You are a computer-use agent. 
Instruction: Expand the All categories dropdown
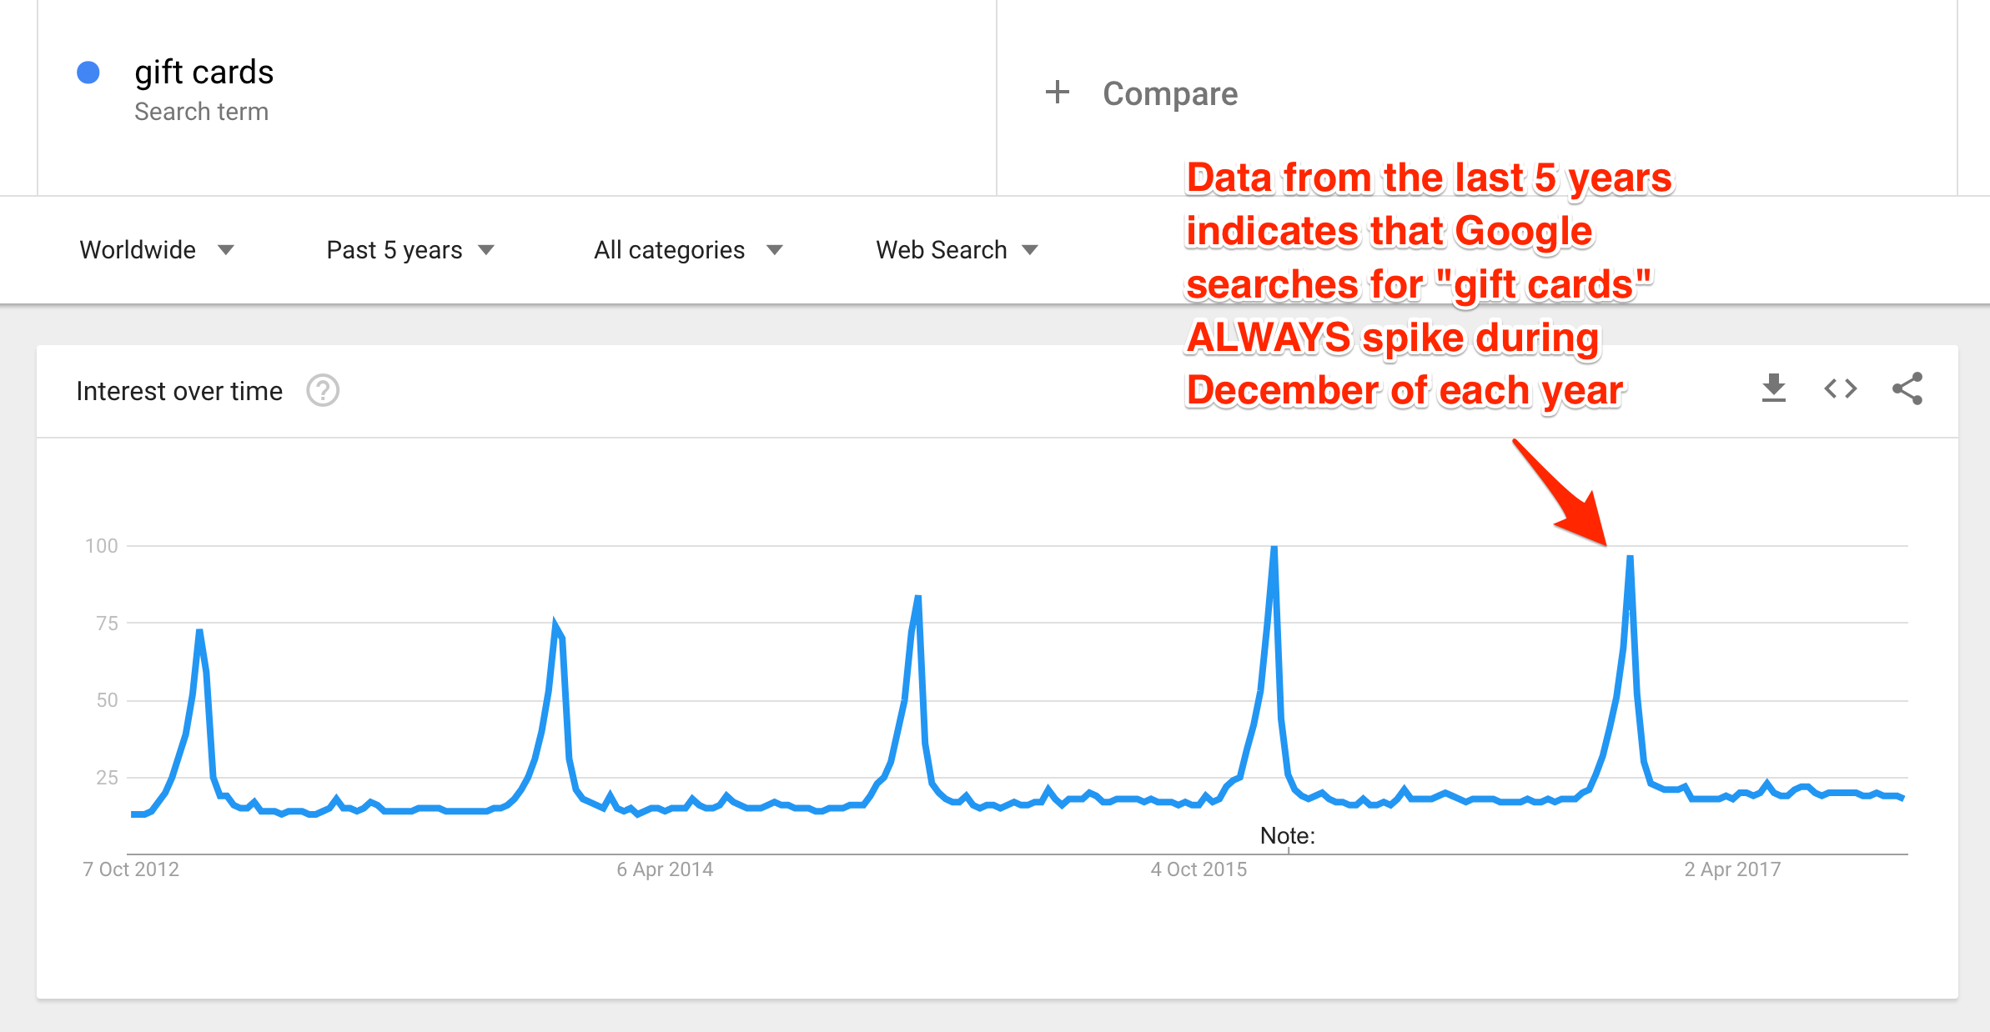point(688,250)
